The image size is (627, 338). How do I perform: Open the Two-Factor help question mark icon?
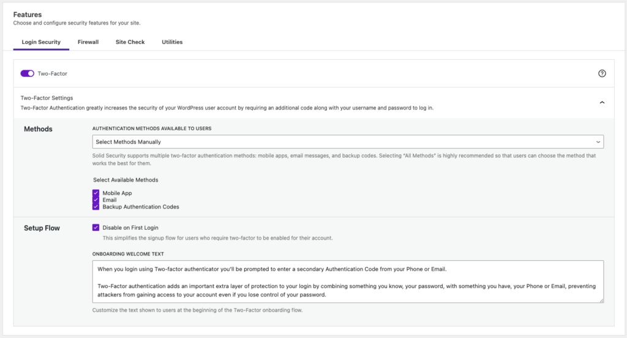(x=602, y=73)
